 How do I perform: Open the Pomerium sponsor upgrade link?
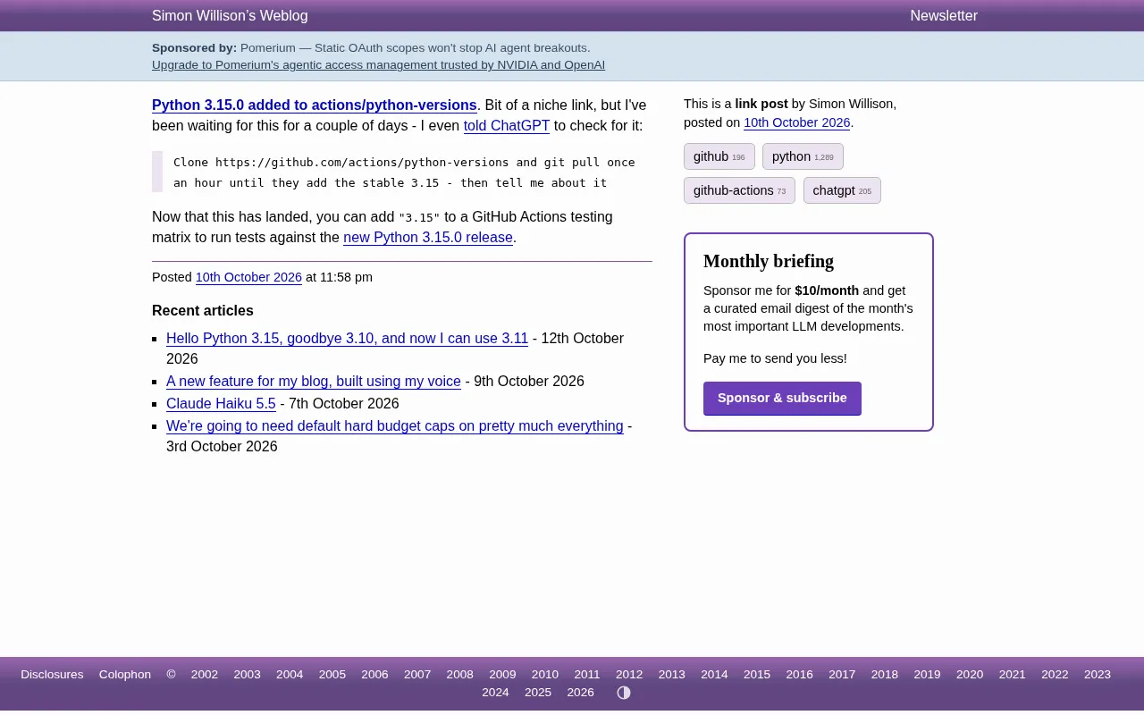pyautogui.click(x=378, y=65)
